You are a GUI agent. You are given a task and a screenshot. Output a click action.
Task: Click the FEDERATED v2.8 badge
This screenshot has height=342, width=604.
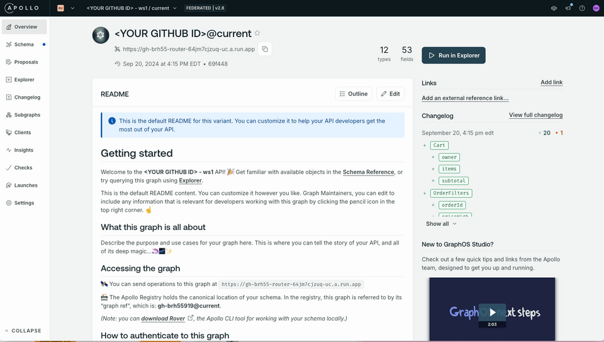click(x=205, y=8)
